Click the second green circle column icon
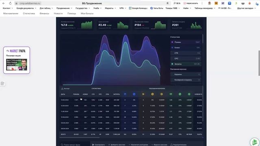Viewport: 260px width, 146px height. click(x=189, y=94)
